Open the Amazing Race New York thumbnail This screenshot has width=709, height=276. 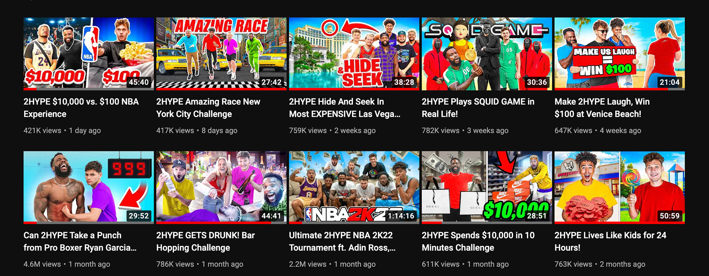(x=221, y=53)
